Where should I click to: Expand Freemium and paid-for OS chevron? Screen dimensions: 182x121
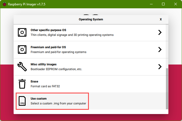point(160,50)
